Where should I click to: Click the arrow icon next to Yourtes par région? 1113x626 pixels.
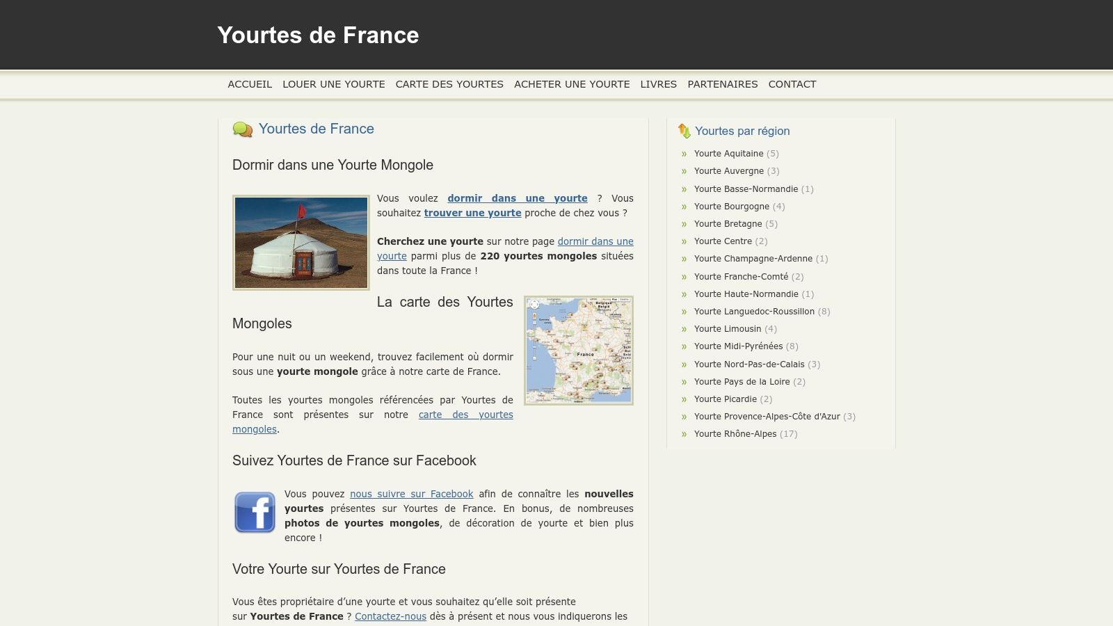[x=684, y=131]
